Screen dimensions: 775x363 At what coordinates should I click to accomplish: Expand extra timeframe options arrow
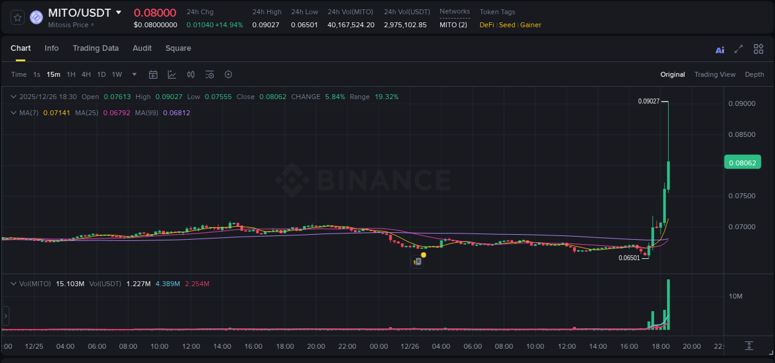coord(133,74)
